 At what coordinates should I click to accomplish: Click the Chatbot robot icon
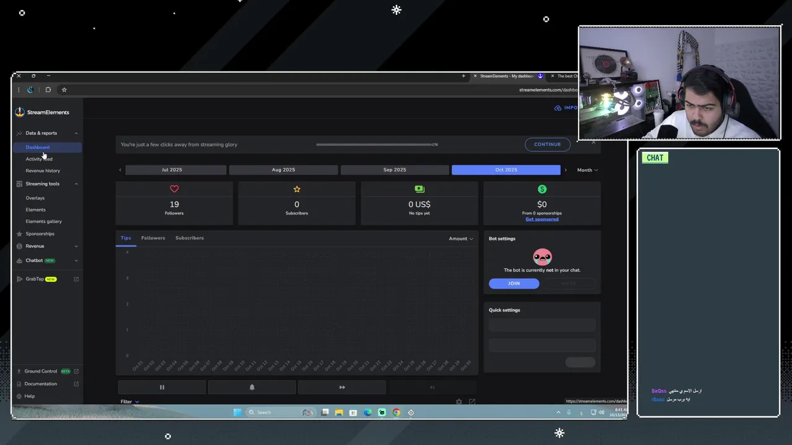tap(20, 260)
